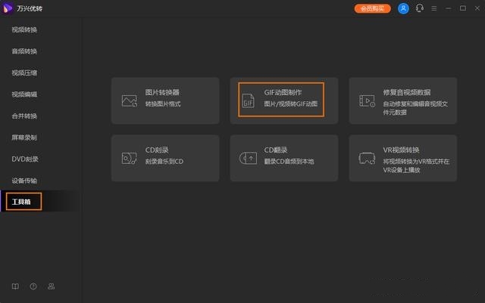The image size is (485, 303).
Task: Close the 万兴优转 window
Action: pos(477,8)
